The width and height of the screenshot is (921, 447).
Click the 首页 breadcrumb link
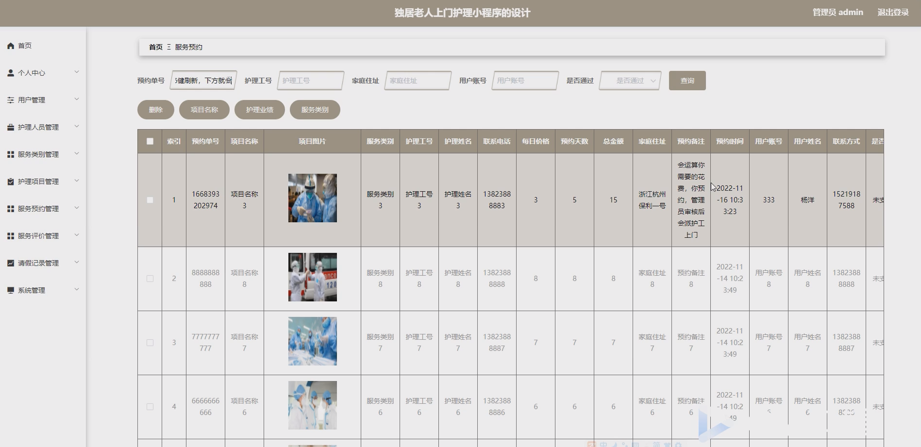pyautogui.click(x=156, y=47)
